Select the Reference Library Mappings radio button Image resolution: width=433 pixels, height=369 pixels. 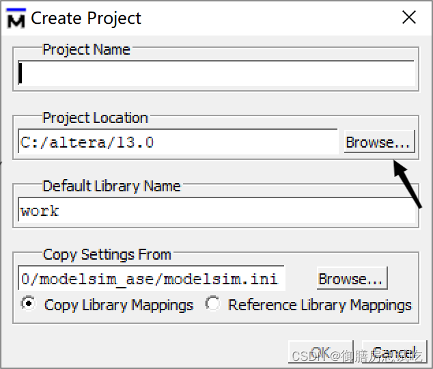point(213,304)
